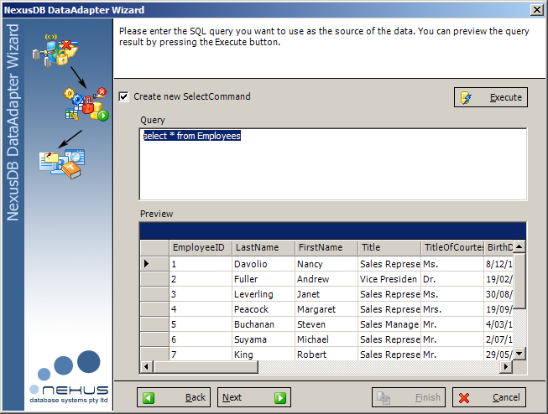Select the Fuller last name cell
The image size is (548, 414).
pyautogui.click(x=264, y=279)
